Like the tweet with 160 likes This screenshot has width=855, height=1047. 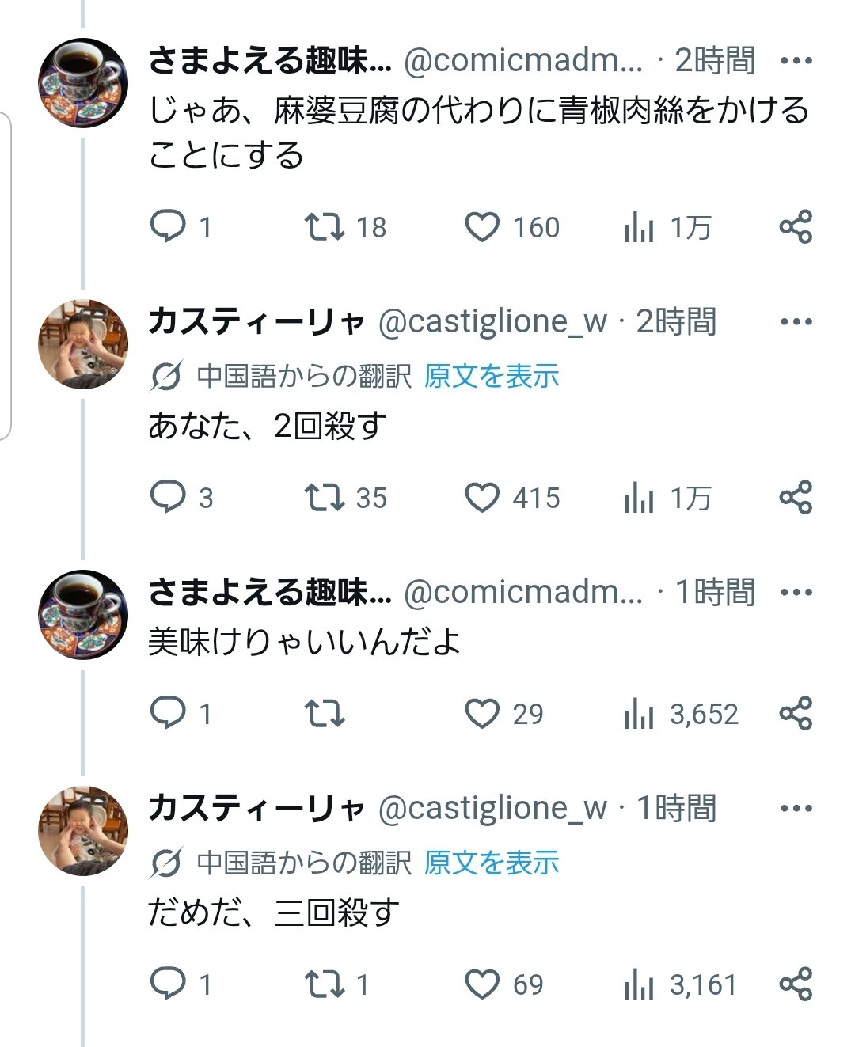tap(481, 228)
